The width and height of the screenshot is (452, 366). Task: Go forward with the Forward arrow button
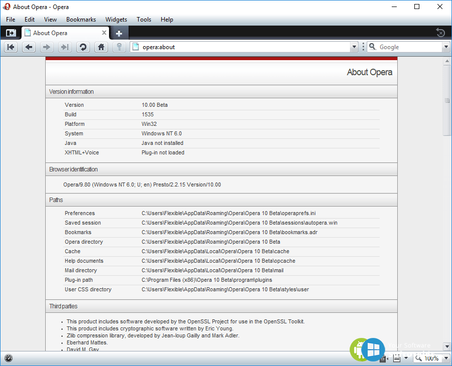click(47, 47)
